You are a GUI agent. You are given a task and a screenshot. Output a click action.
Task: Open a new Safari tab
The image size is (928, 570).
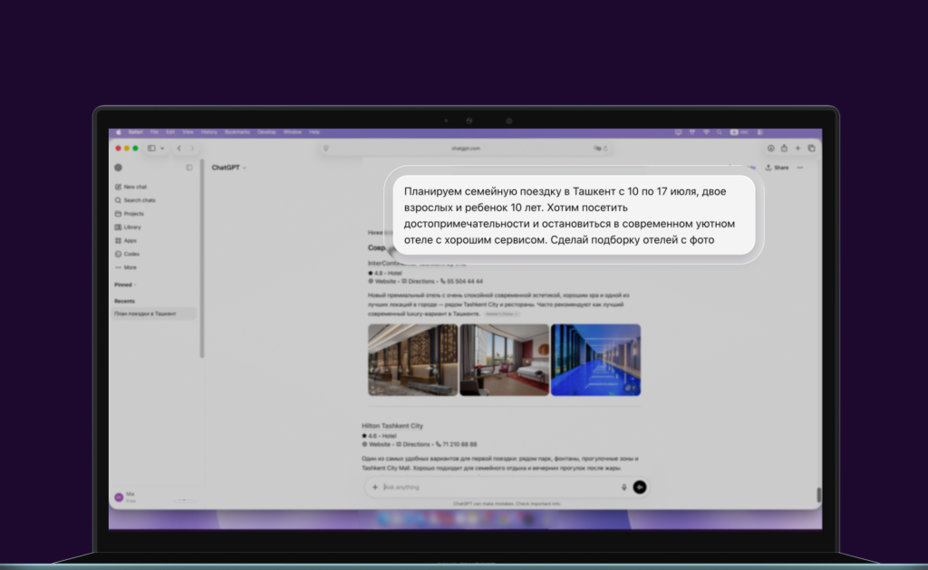click(x=797, y=148)
